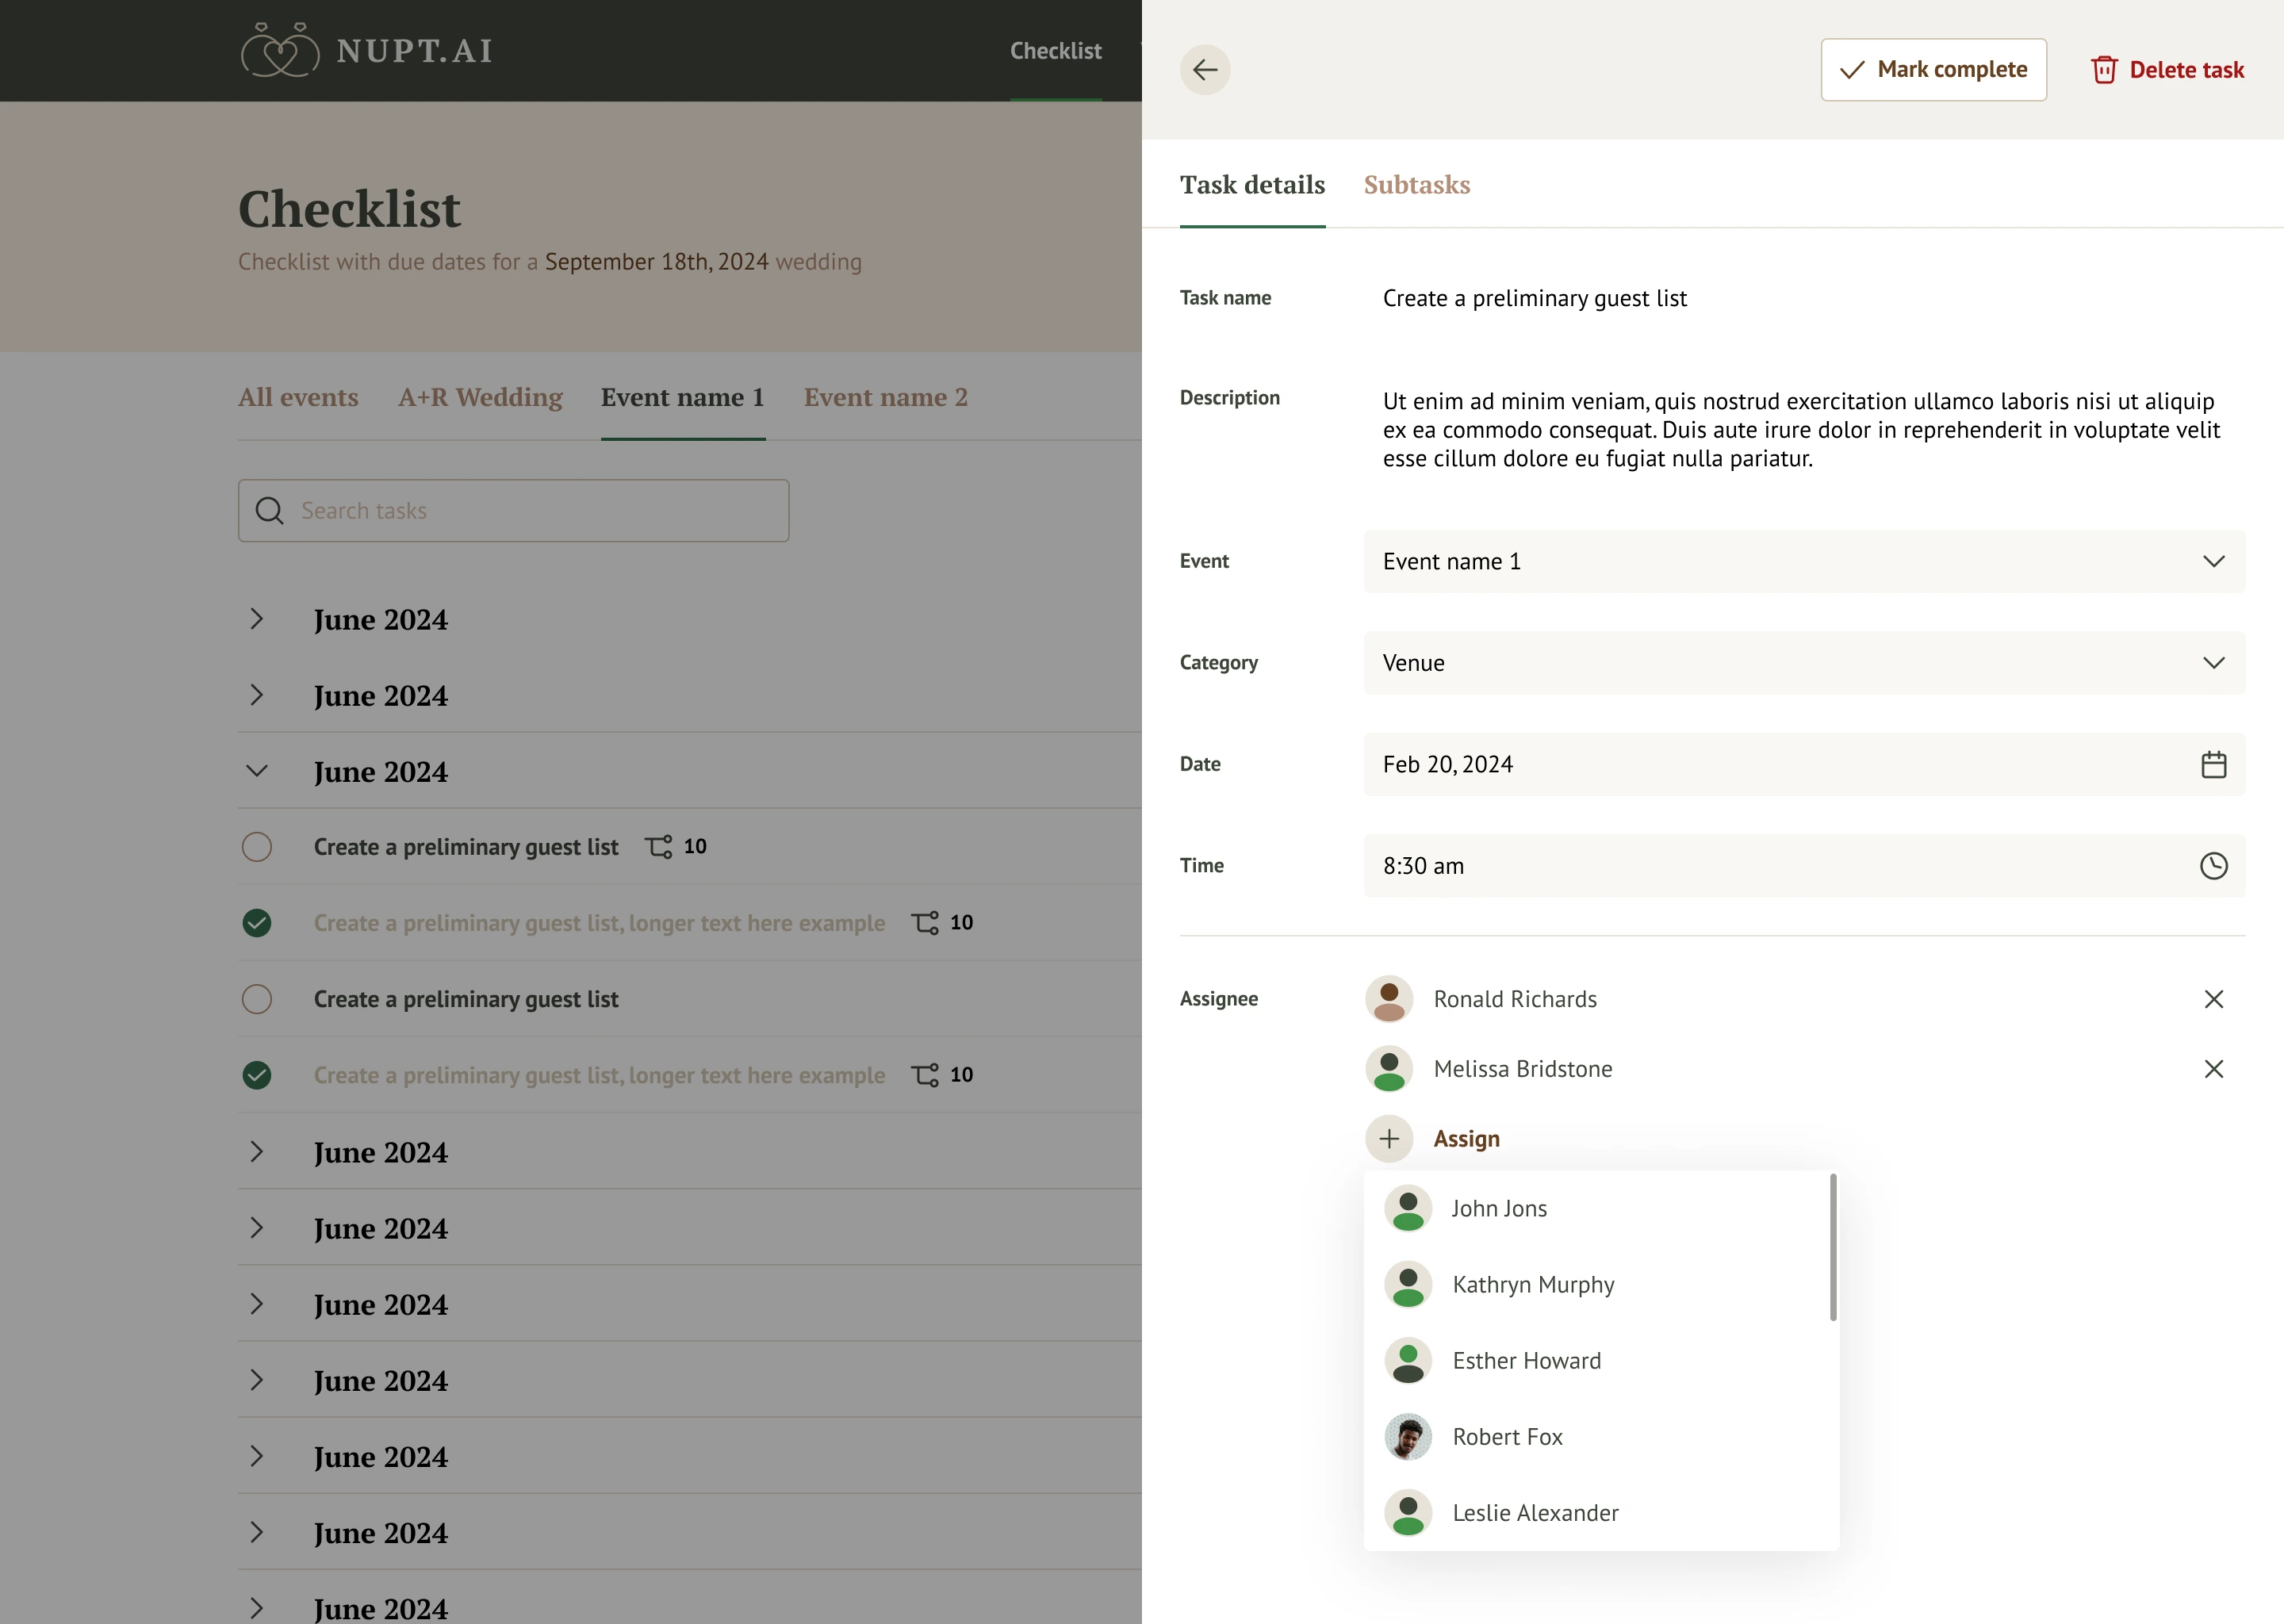Click the Mark complete button
The height and width of the screenshot is (1624, 2284).
pyautogui.click(x=1933, y=70)
